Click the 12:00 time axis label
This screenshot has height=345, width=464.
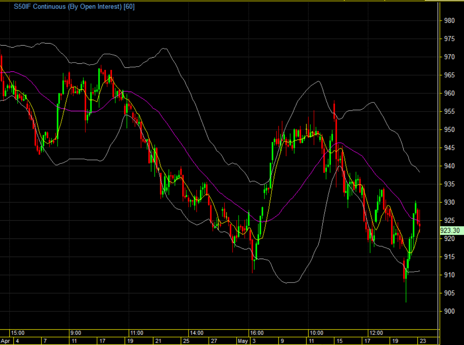pyautogui.click(x=376, y=333)
